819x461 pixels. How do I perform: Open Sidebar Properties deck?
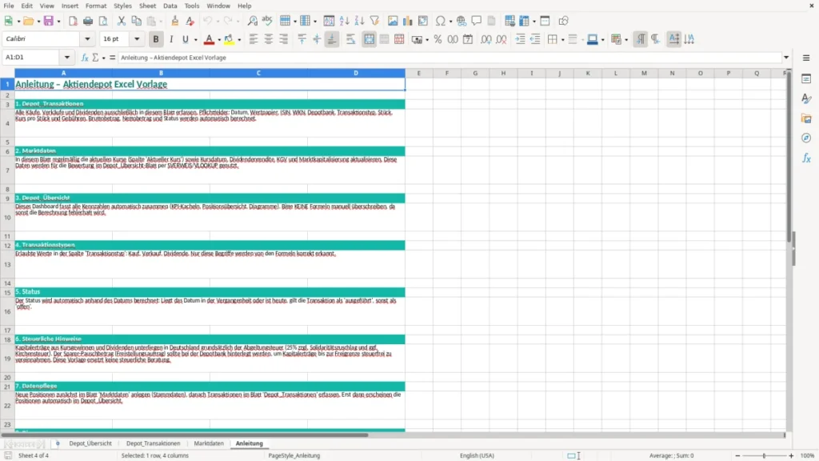coord(806,78)
